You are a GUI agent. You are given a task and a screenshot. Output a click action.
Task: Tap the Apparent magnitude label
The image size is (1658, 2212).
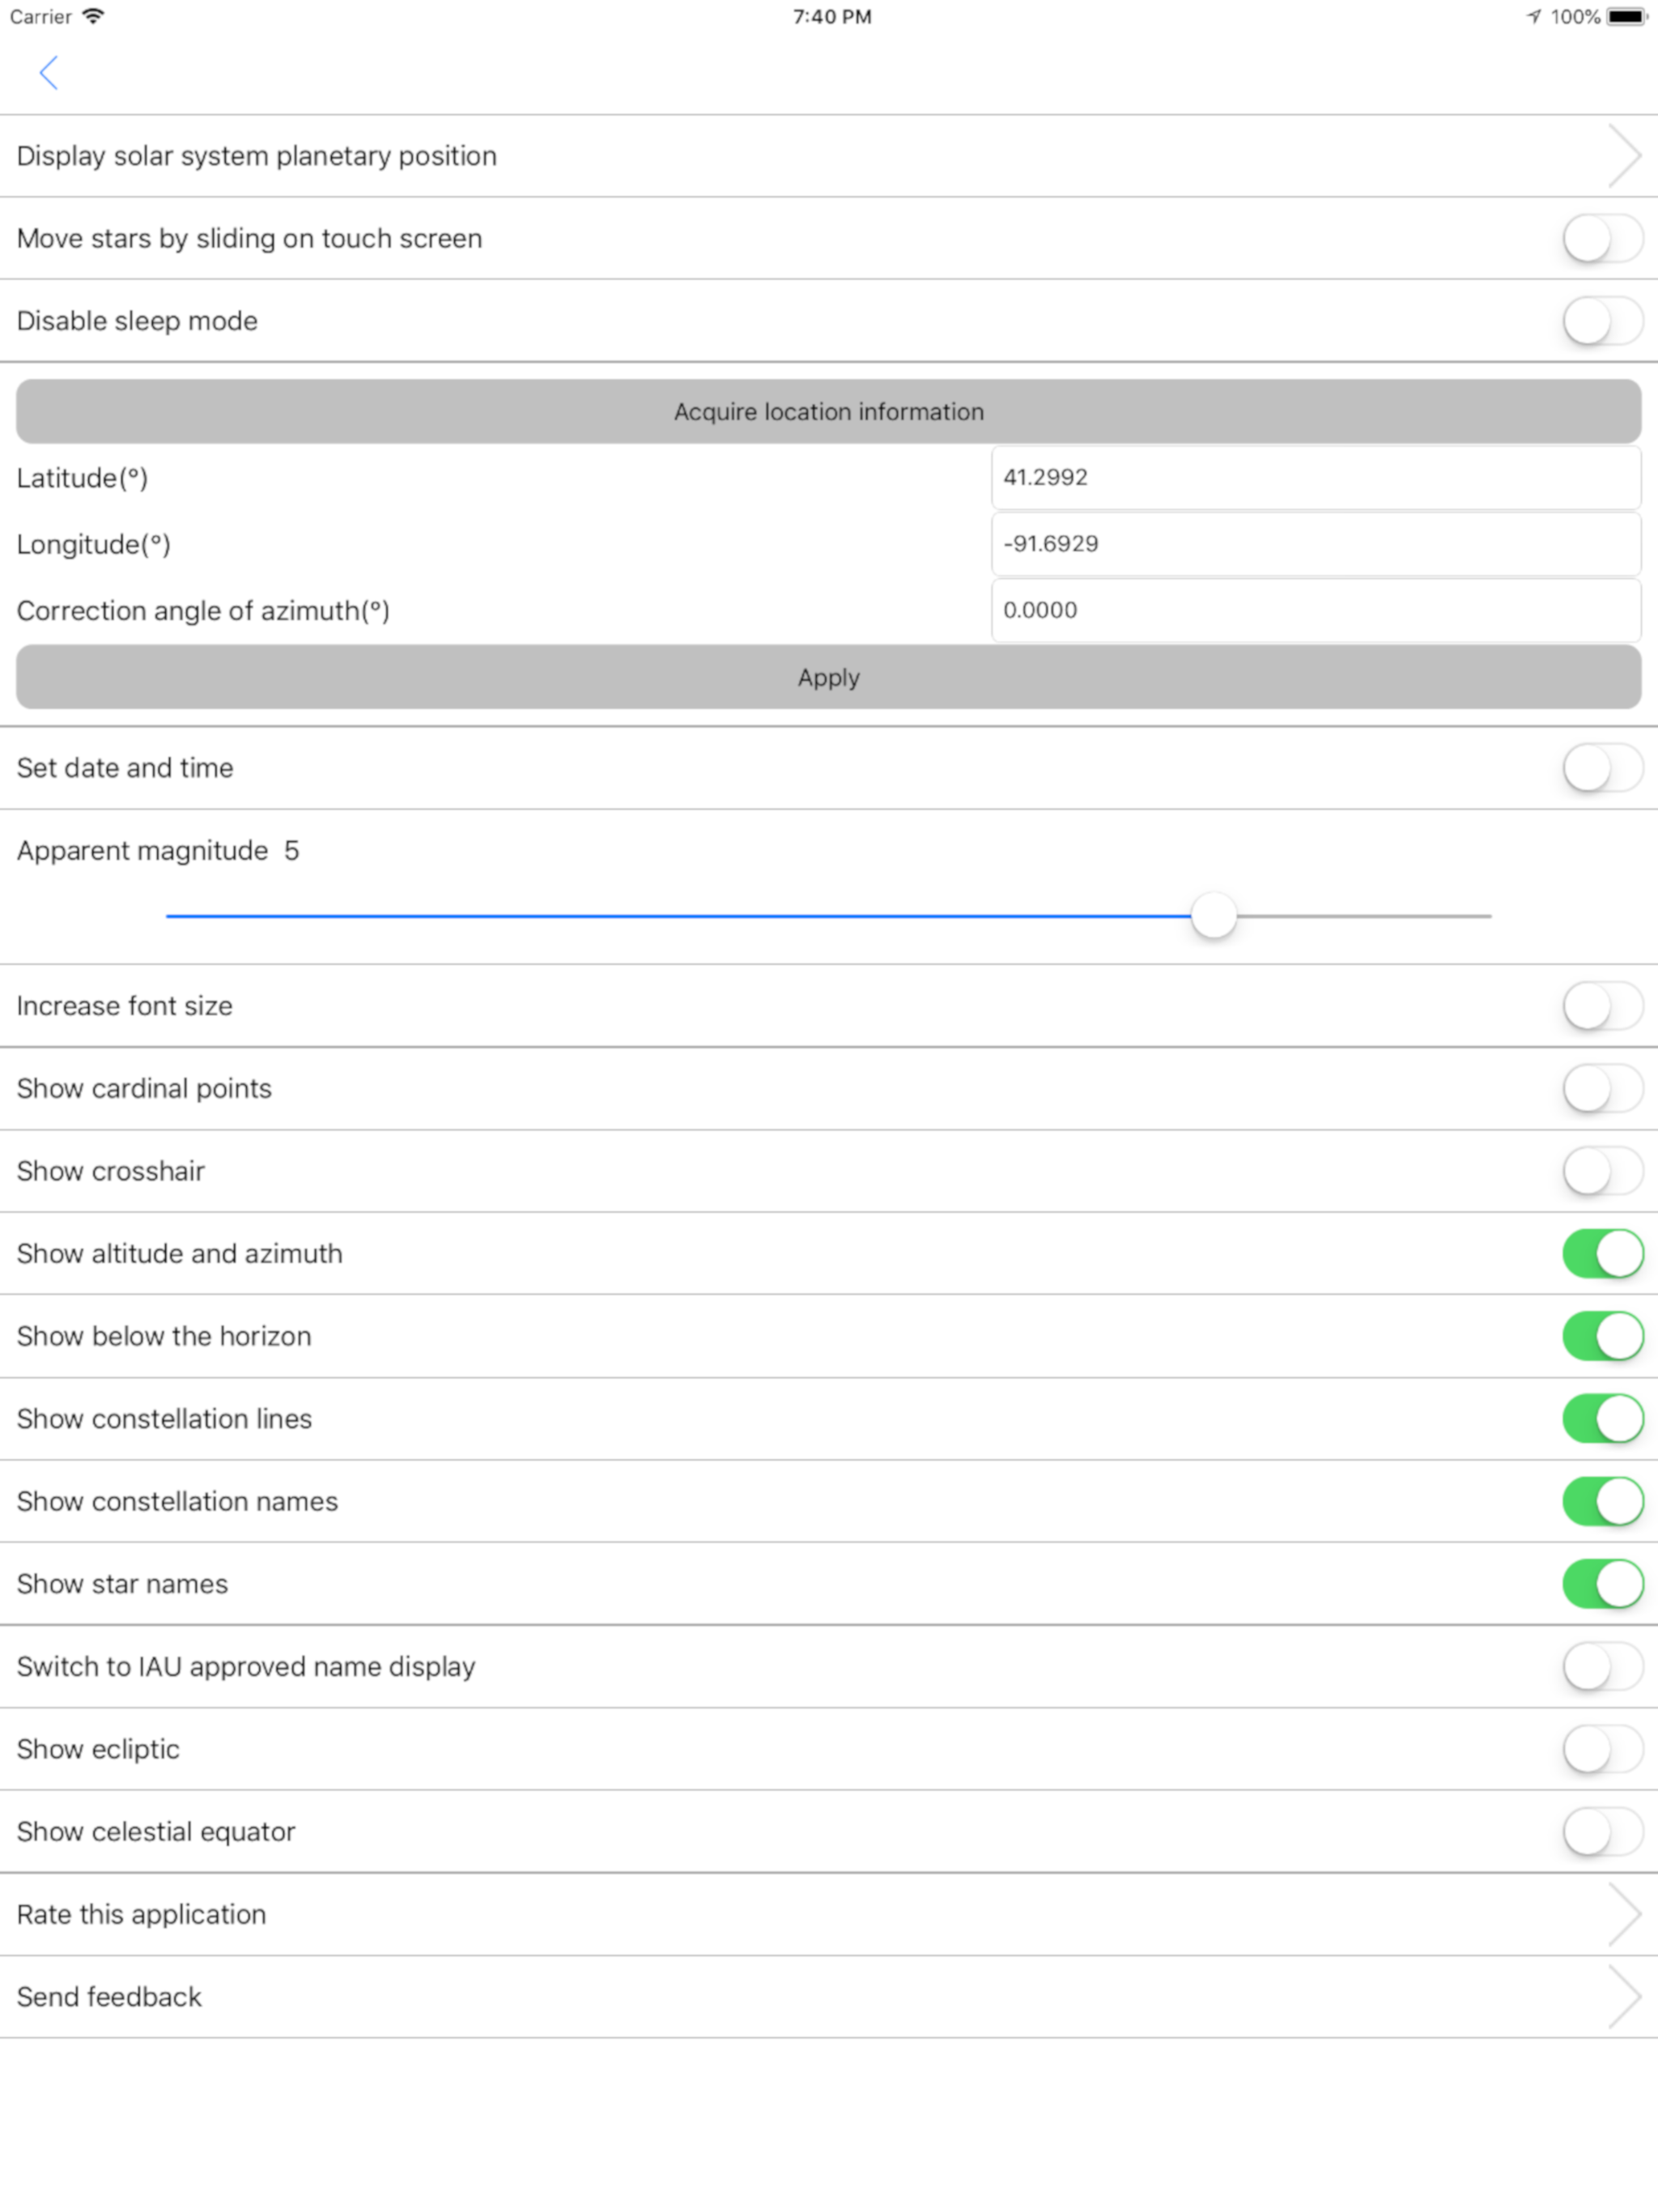(x=142, y=851)
